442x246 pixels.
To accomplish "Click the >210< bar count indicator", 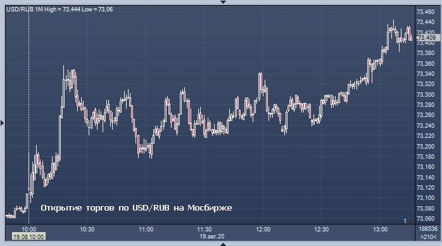I will click(x=428, y=237).
